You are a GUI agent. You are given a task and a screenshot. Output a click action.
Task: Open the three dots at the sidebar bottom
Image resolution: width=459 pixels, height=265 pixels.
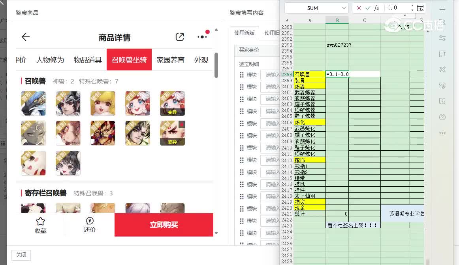(x=442, y=133)
